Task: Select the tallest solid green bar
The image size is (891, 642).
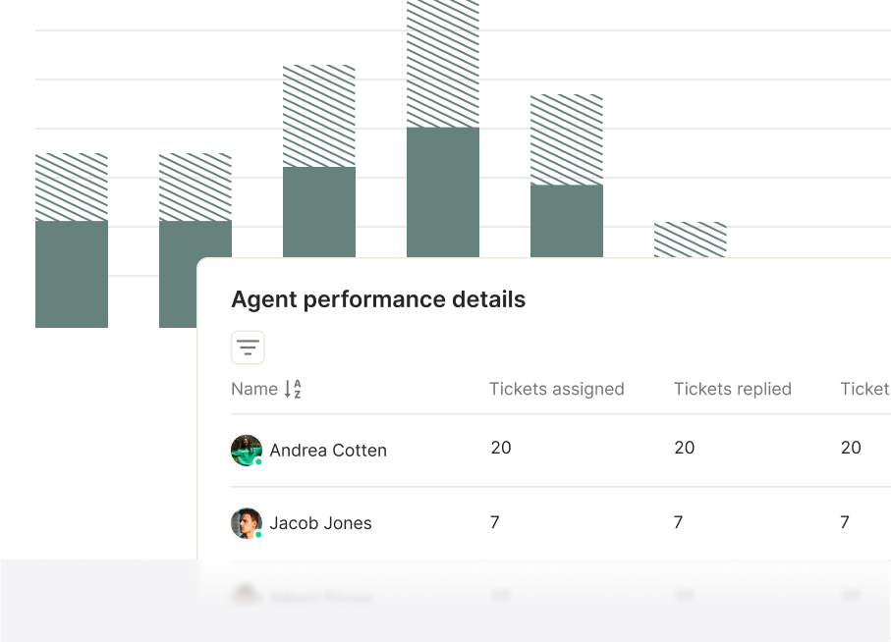Action: pyautogui.click(x=443, y=192)
